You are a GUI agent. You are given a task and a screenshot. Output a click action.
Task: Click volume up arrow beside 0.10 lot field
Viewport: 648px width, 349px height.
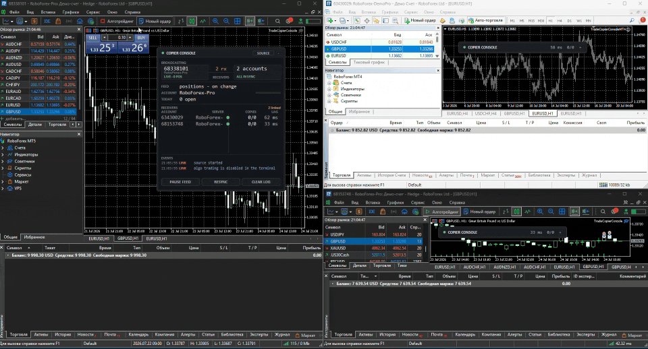pos(130,38)
